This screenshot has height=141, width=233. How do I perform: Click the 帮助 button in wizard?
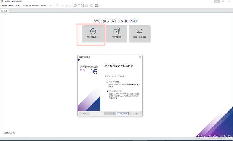click(x=84, y=114)
